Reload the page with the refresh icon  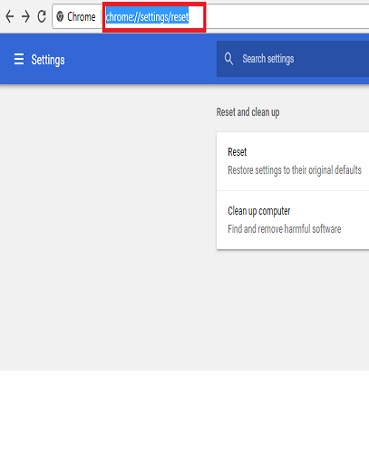(42, 16)
